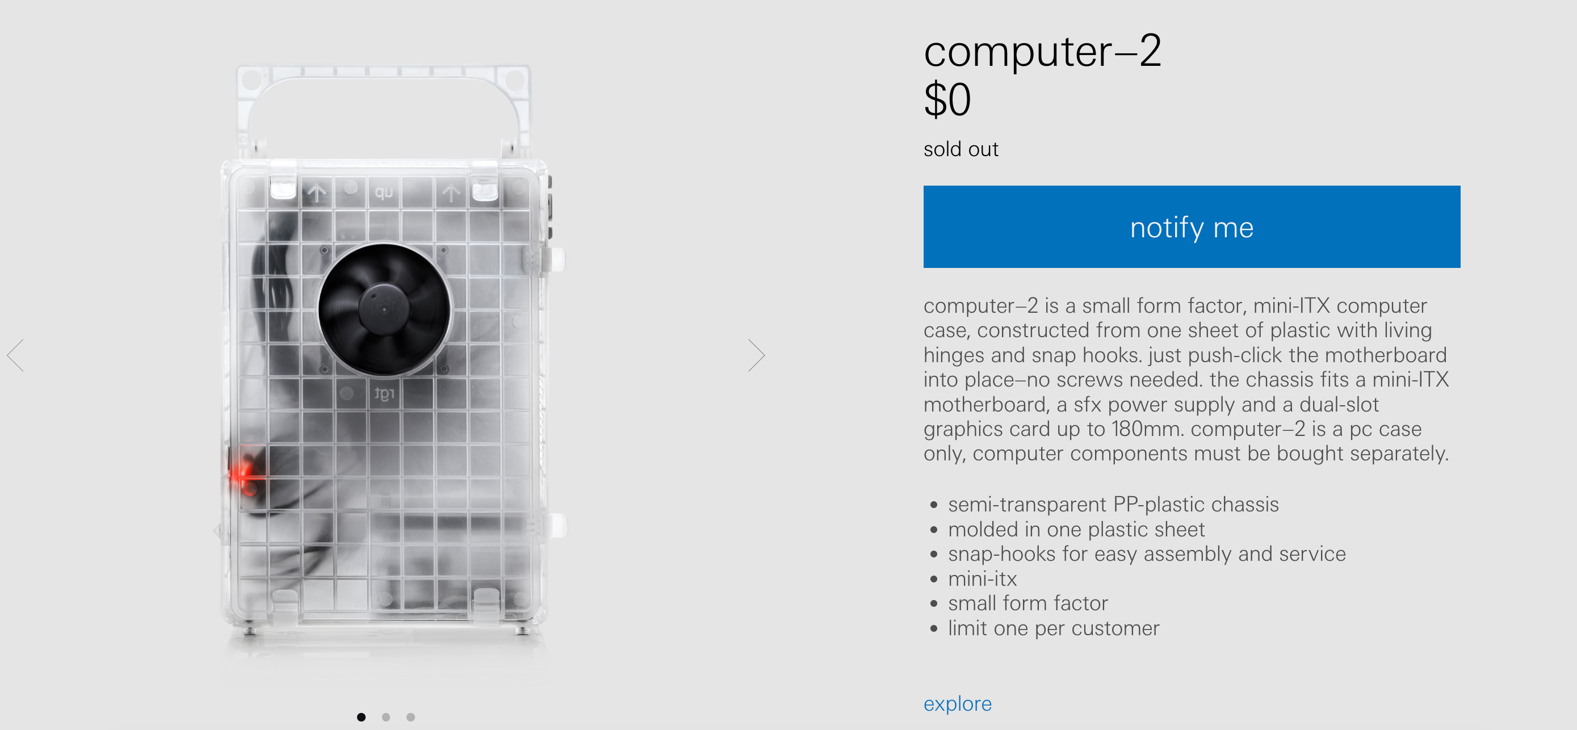
Task: Click the next image arrow
Action: [756, 355]
